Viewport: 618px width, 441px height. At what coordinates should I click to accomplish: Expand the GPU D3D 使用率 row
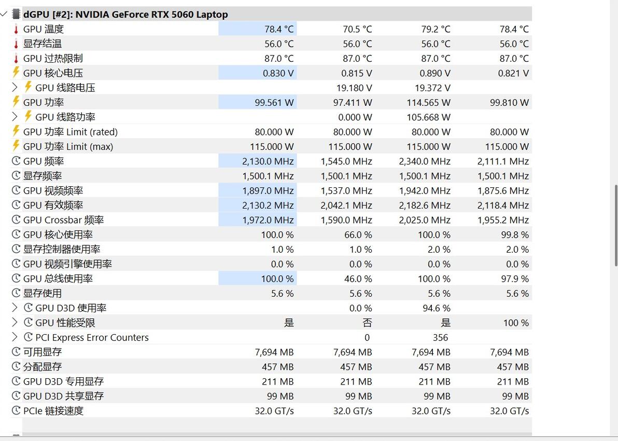coord(15,308)
